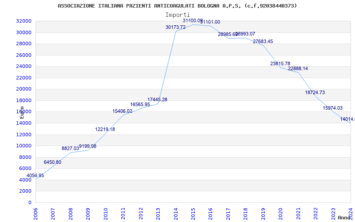Screen dimensions: 355x222
Task: Click x-axis year 2018
Action: coord(246,213)
